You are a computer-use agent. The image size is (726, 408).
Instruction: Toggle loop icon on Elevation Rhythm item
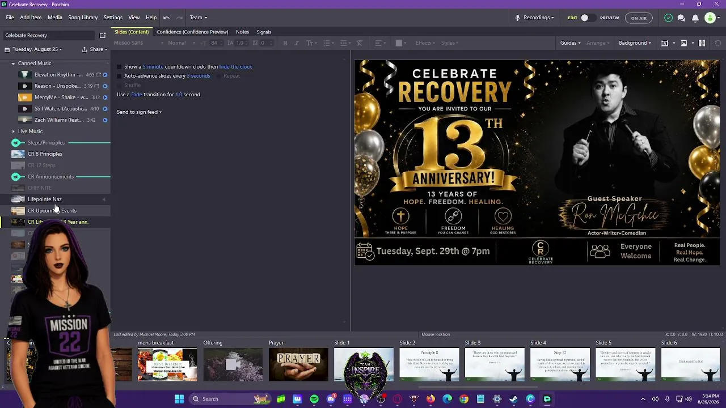pyautogui.click(x=98, y=75)
